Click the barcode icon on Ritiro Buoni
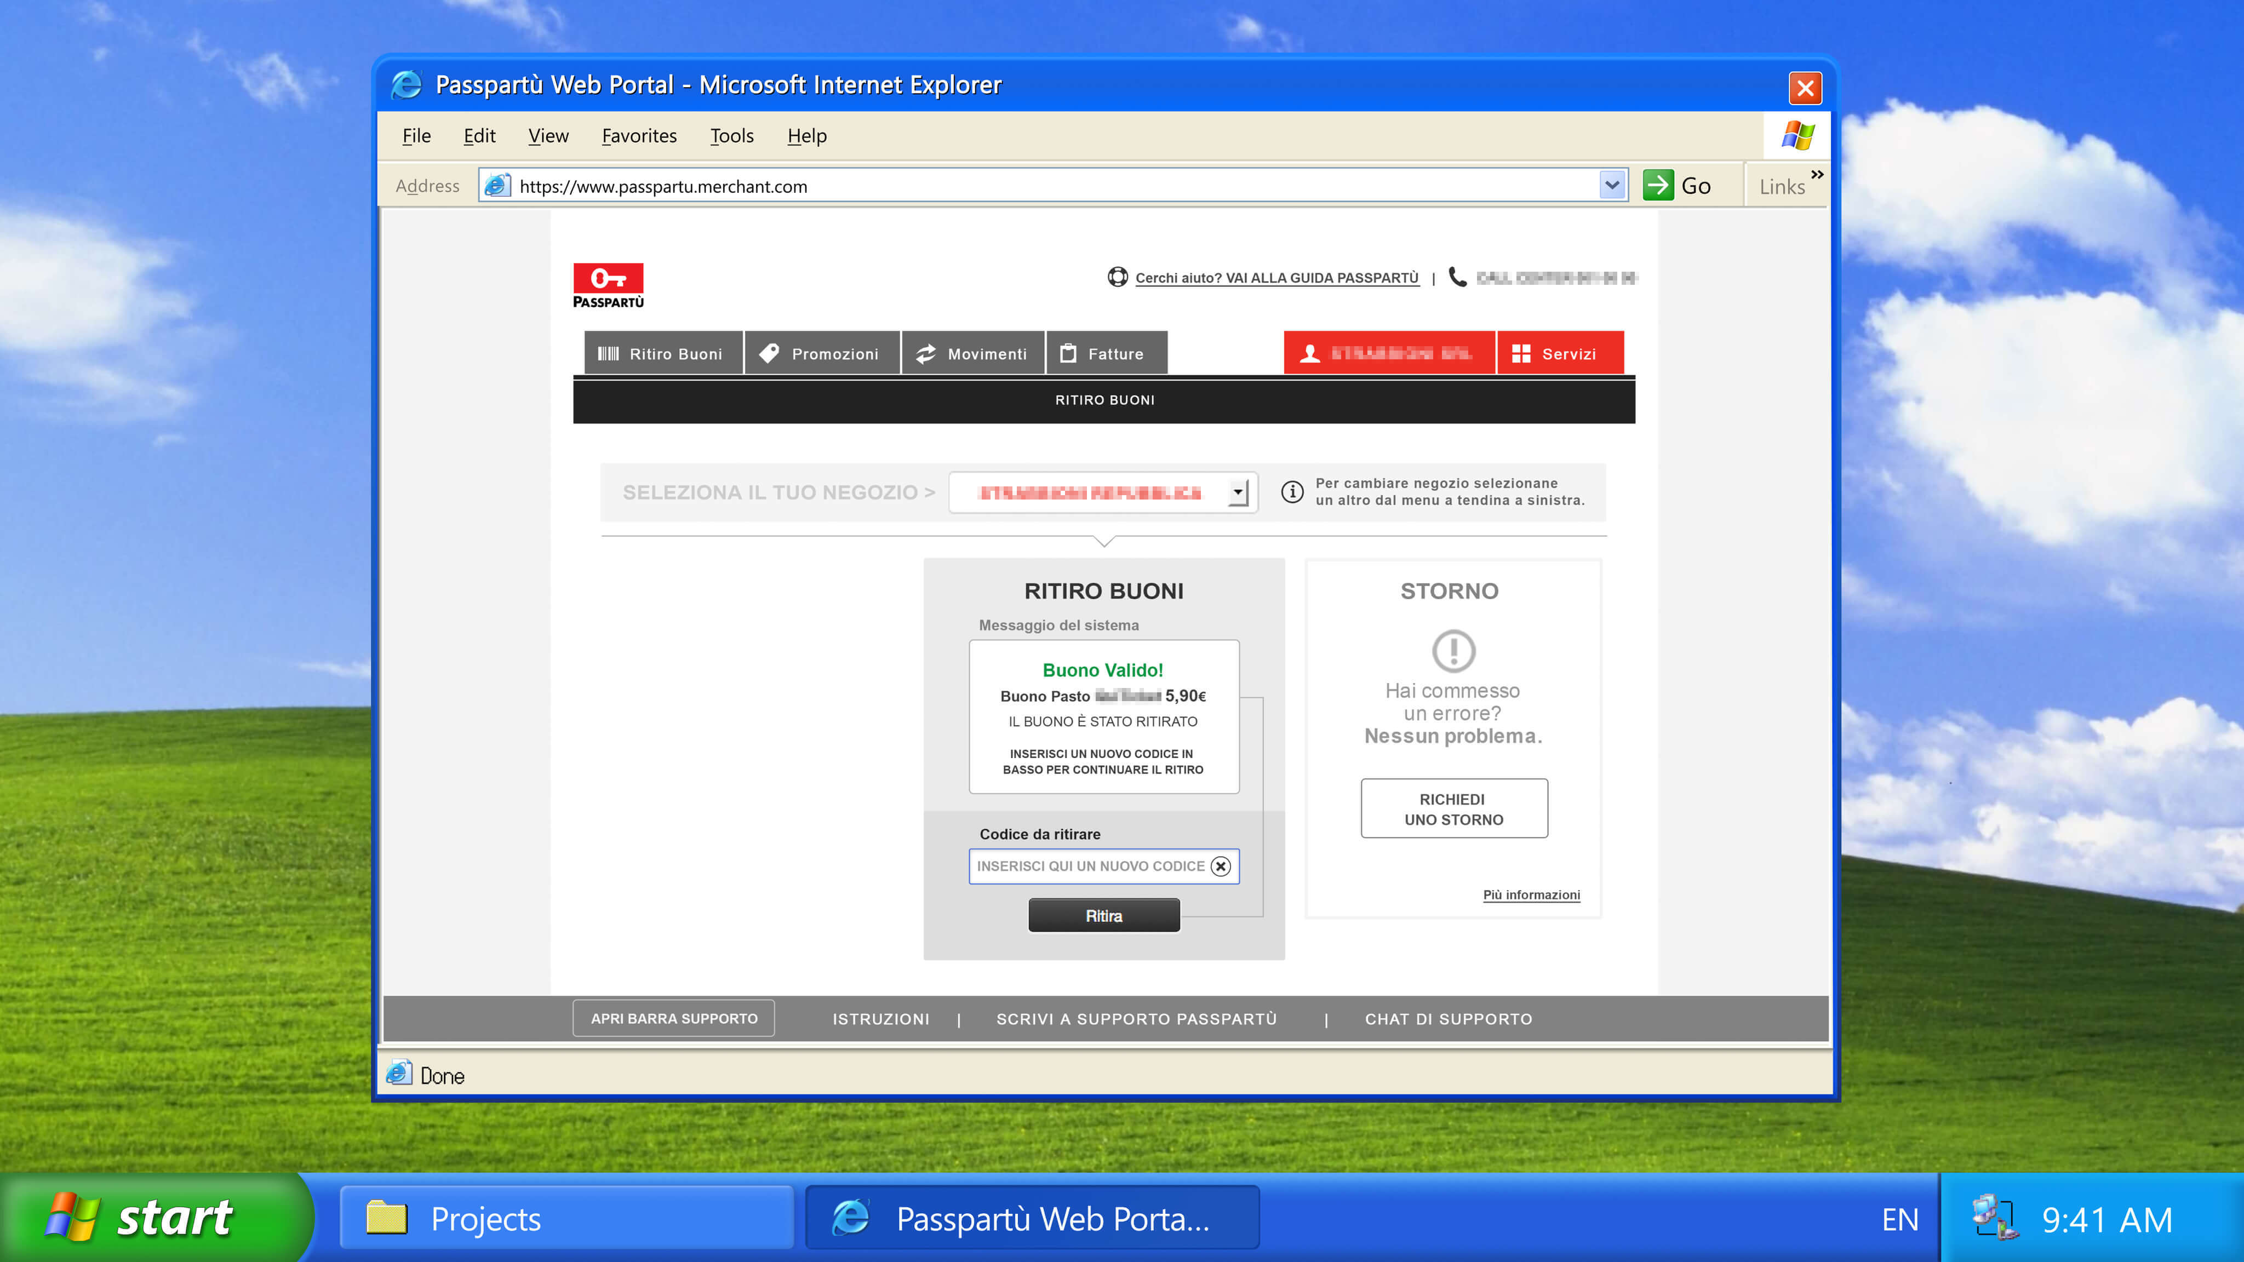This screenshot has height=1262, width=2244. click(x=608, y=354)
